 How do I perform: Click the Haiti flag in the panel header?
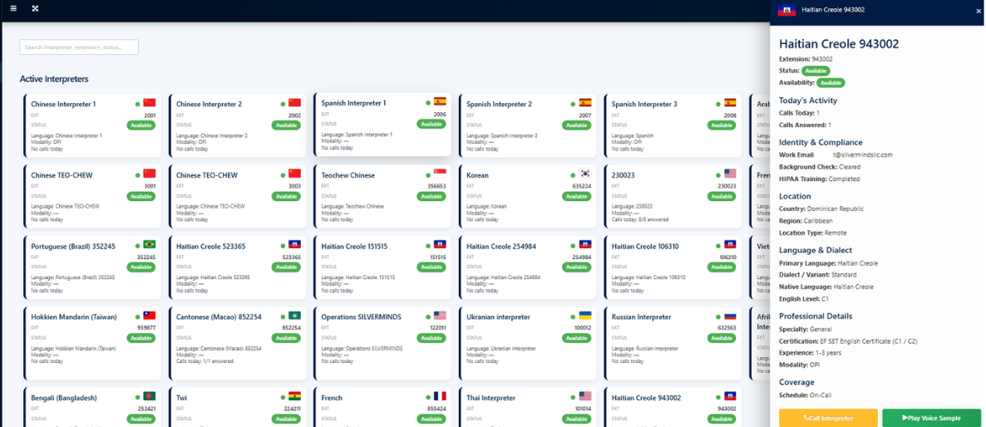tap(787, 10)
